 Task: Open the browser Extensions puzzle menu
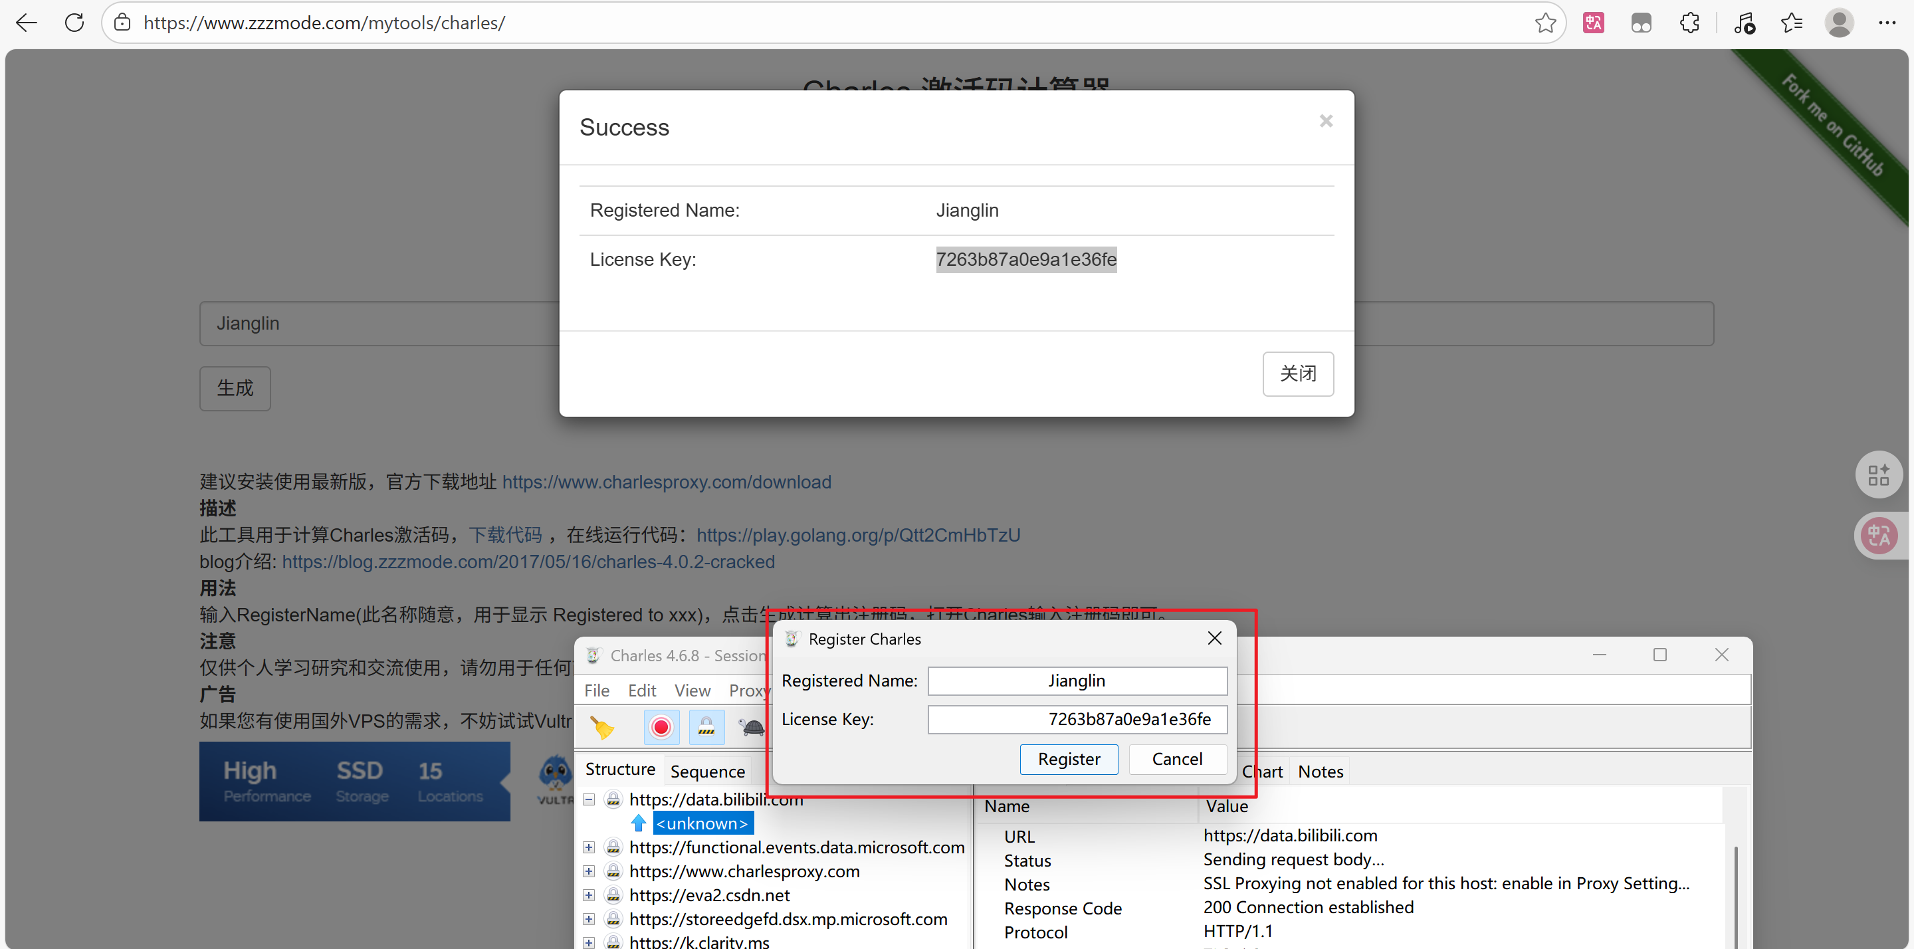pos(1689,23)
